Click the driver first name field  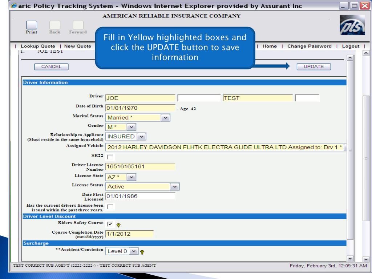pyautogui.click(x=140, y=98)
